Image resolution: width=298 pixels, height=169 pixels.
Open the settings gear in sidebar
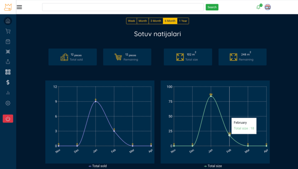pos(8,103)
